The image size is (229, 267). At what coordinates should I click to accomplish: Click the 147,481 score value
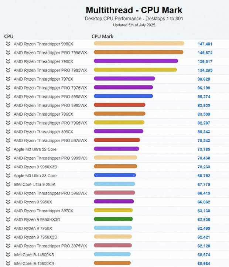(x=205, y=44)
